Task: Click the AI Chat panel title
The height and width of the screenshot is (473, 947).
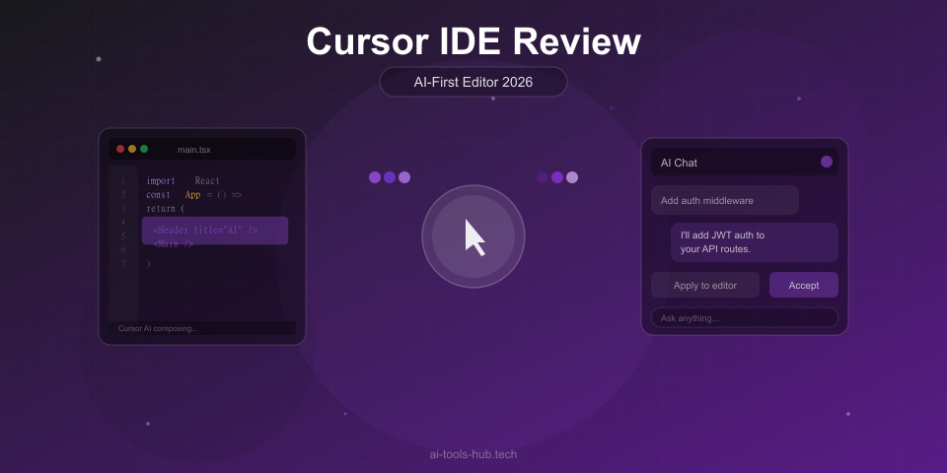Action: [x=679, y=163]
